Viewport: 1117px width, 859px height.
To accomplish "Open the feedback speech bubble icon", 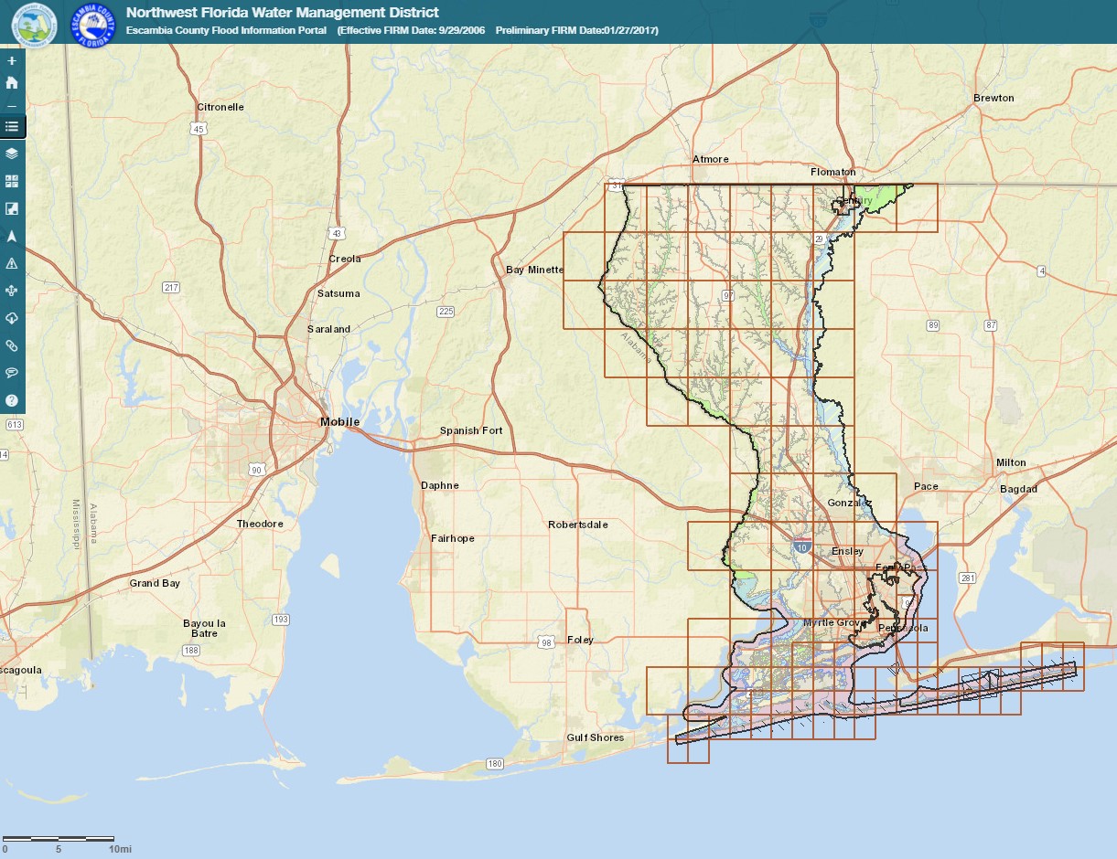I will point(12,372).
